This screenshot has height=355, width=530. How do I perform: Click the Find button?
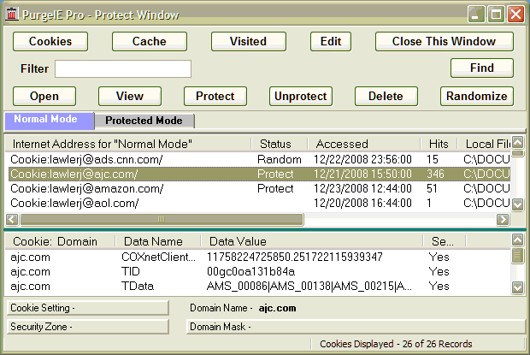tap(482, 68)
